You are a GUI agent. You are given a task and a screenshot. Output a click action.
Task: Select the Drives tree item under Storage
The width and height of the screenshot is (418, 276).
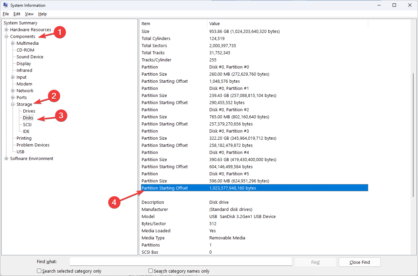(28, 111)
